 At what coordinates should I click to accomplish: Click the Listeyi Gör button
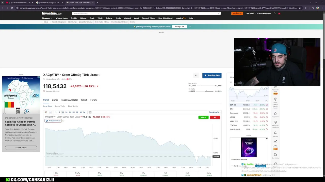(180, 27)
